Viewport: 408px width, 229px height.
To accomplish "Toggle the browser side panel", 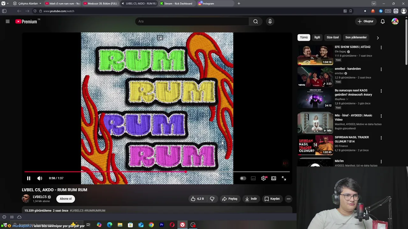I will coord(4,11).
